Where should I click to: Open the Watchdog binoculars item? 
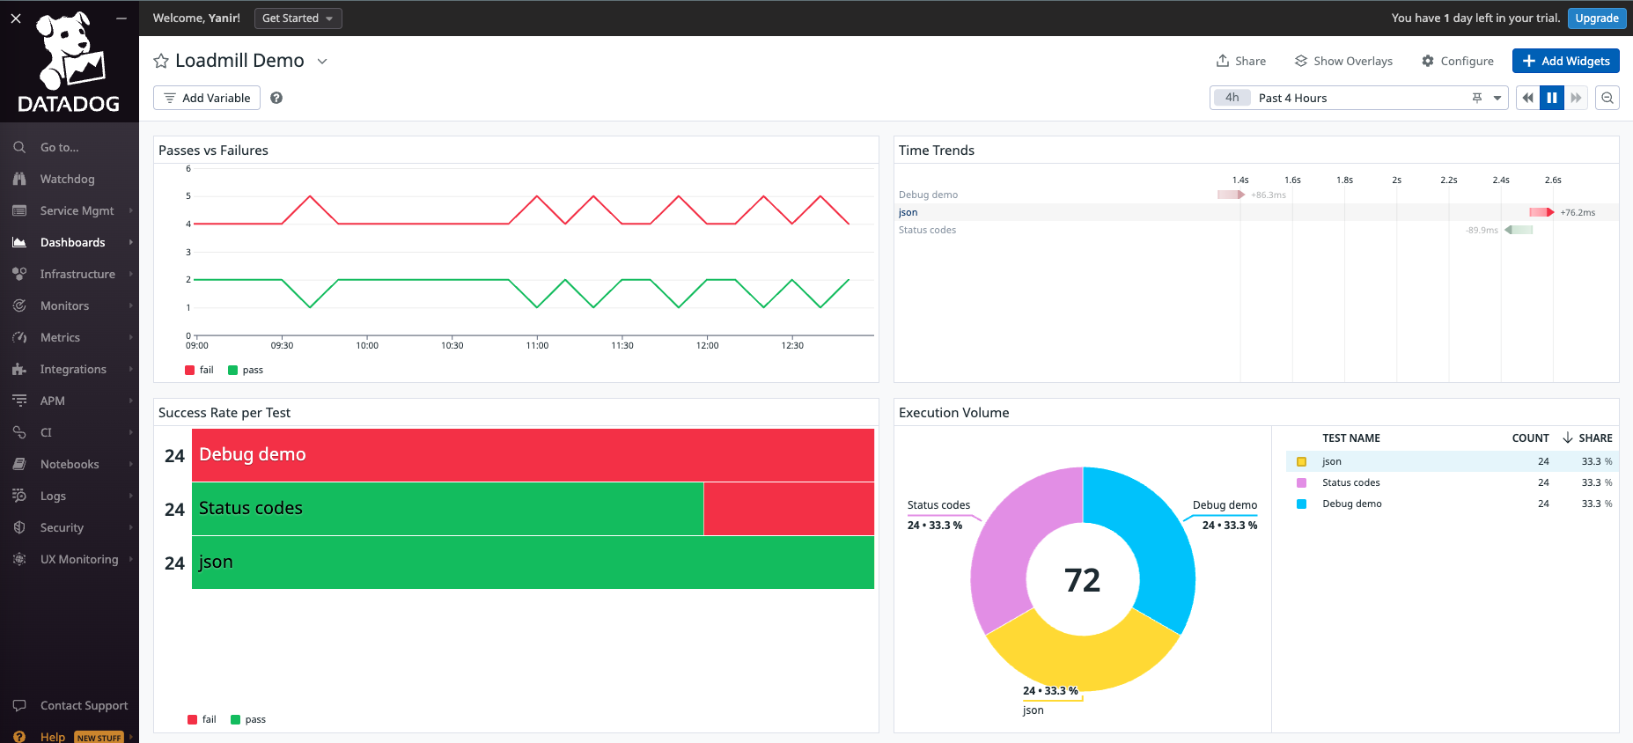pyautogui.click(x=67, y=179)
